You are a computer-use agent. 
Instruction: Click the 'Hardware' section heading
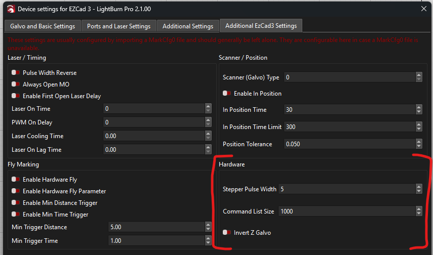231,164
